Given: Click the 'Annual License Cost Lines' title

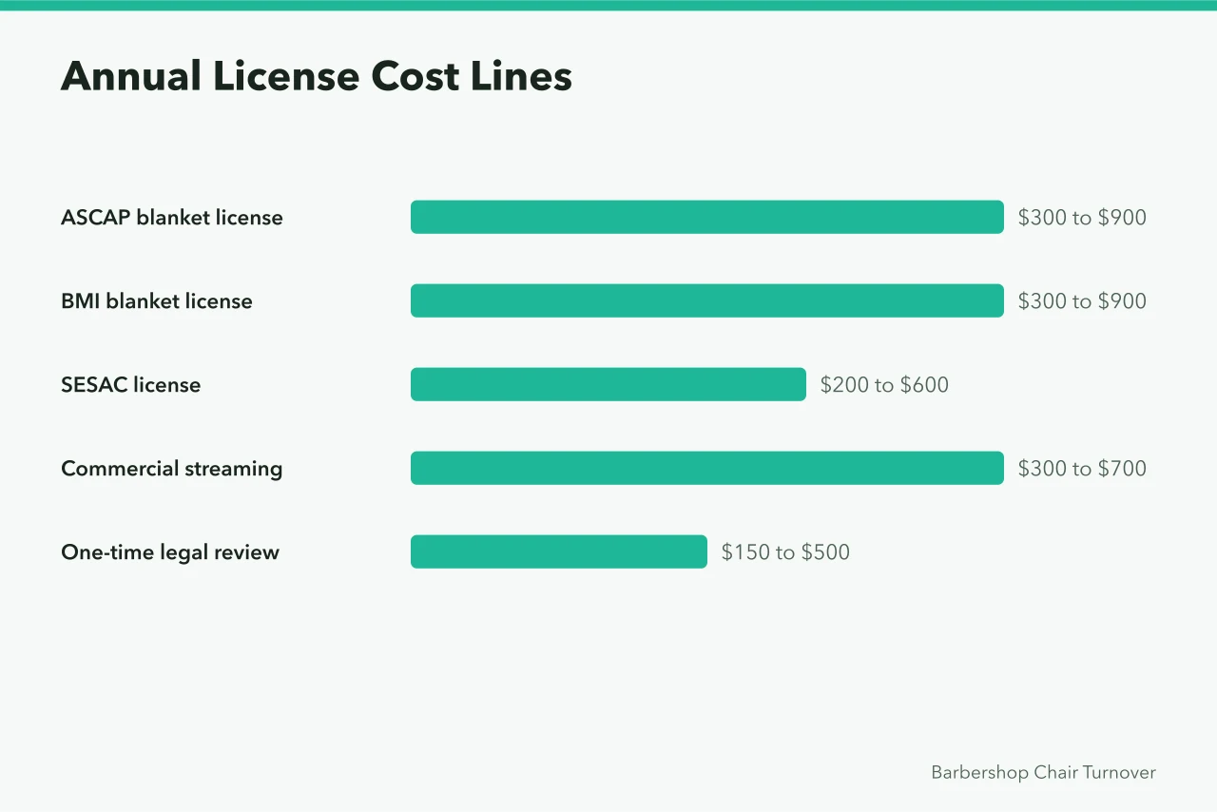Looking at the screenshot, I should pyautogui.click(x=317, y=76).
